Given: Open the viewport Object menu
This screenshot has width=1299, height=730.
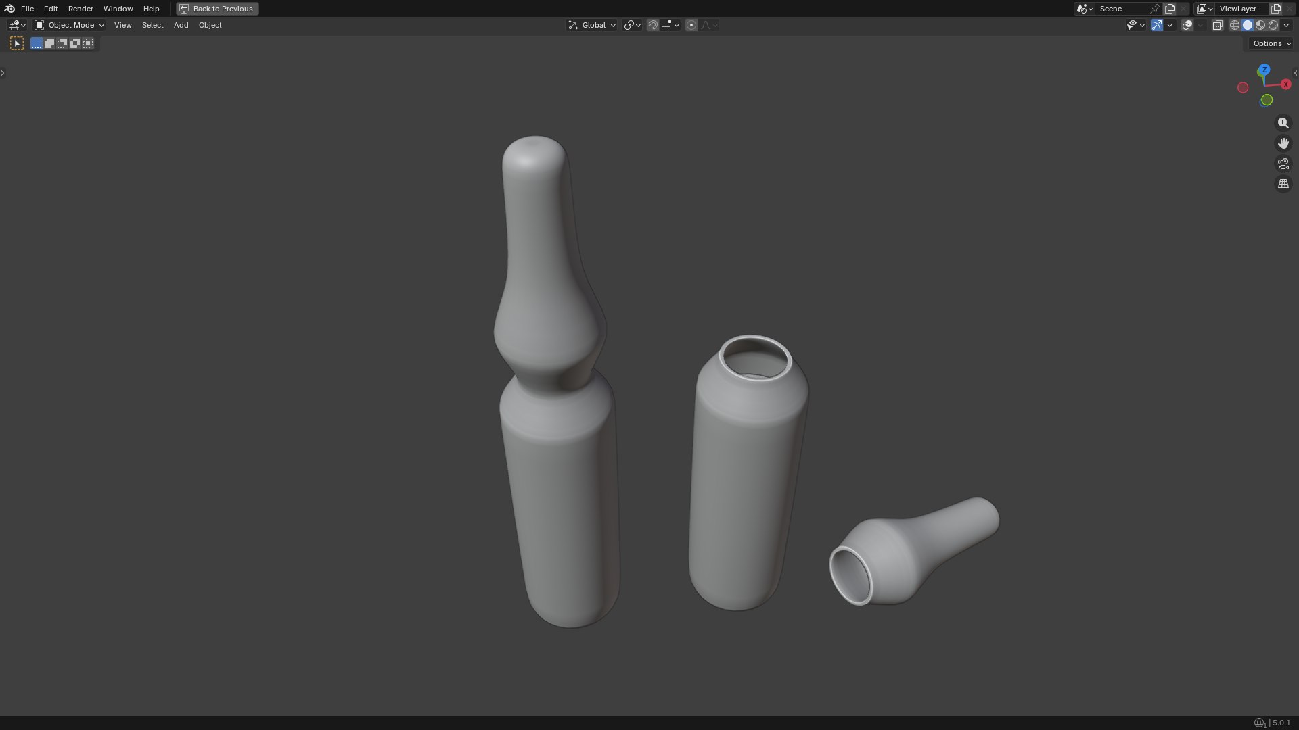Looking at the screenshot, I should [x=210, y=25].
